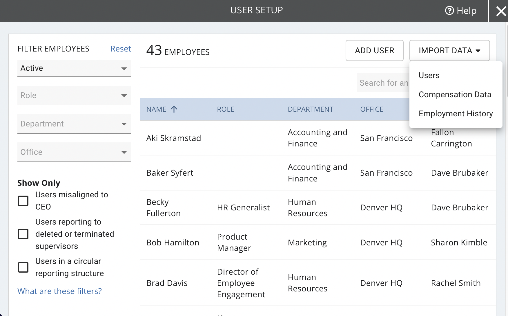Click supervisor Rachel Smith

[x=456, y=283]
